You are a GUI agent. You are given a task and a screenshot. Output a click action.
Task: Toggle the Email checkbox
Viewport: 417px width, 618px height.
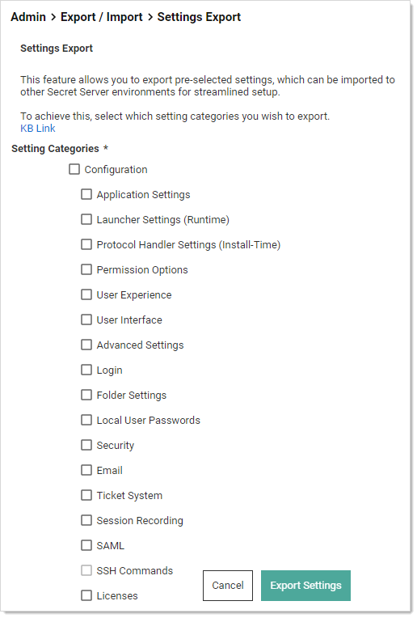86,470
